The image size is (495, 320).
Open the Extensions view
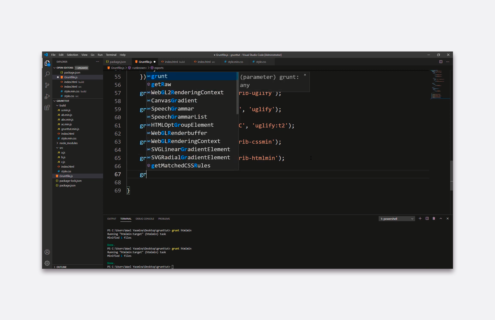47,108
